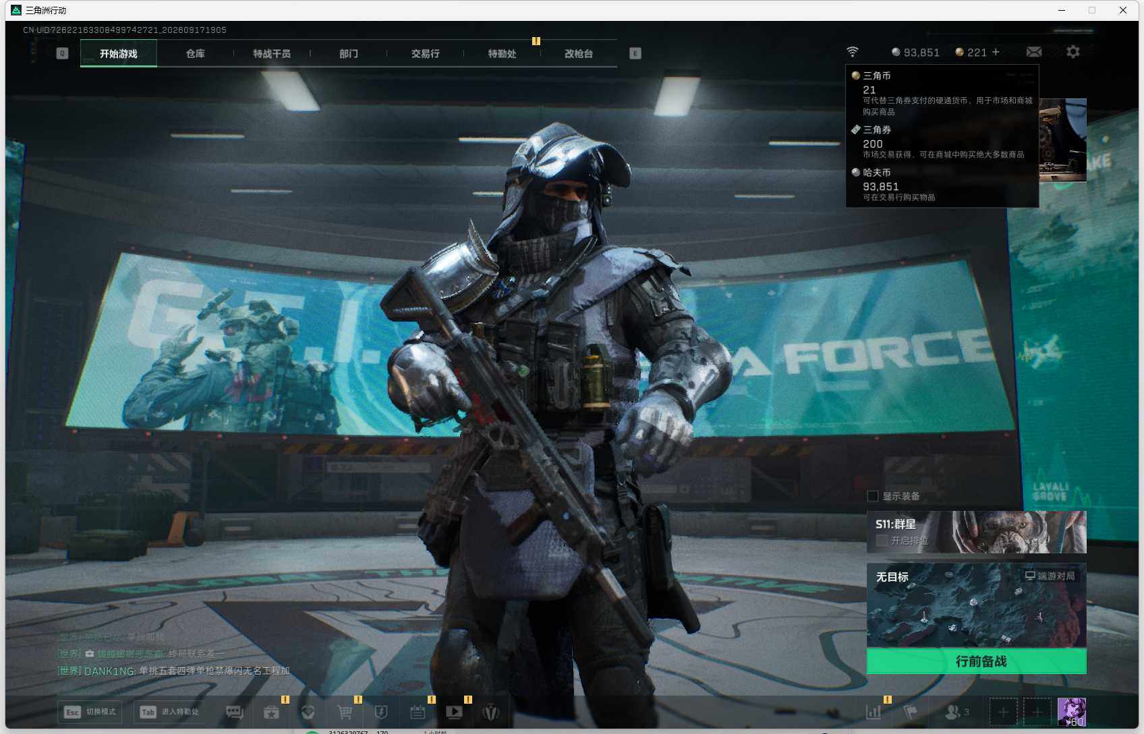The image size is (1144, 734).
Task: Click the DANK1NG world chat message
Action: (x=174, y=671)
